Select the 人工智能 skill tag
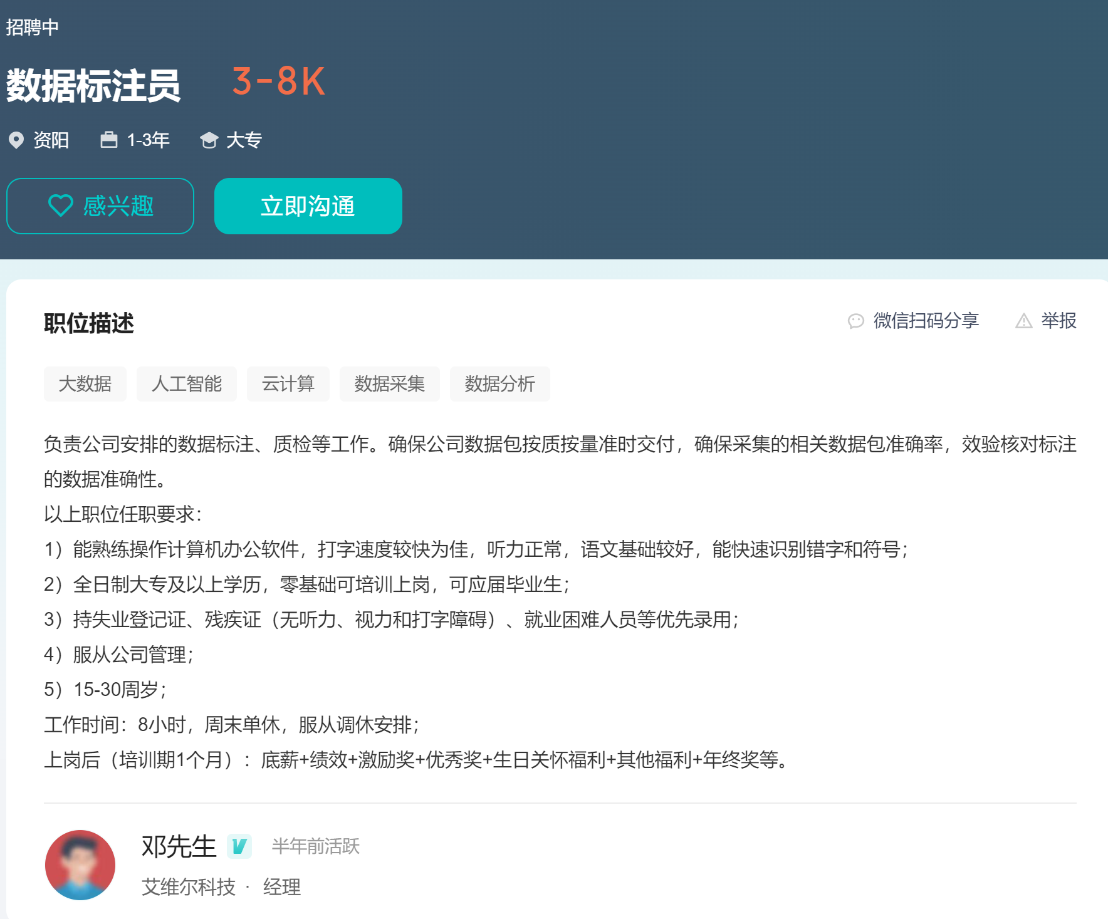The image size is (1108, 919). point(187,384)
